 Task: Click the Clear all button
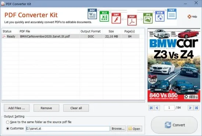pyautogui.click(x=76, y=108)
